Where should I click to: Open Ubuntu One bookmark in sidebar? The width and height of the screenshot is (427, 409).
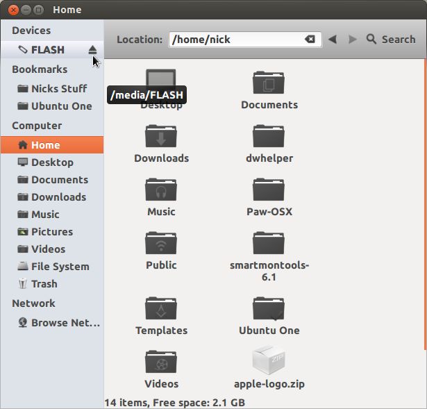click(x=52, y=106)
